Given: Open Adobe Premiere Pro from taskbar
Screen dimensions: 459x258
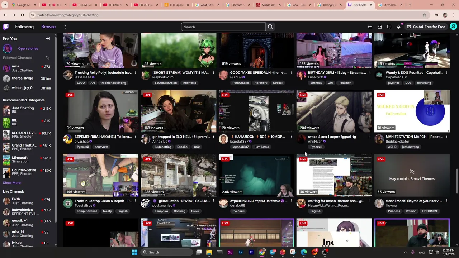Looking at the screenshot, I should pos(251,252).
